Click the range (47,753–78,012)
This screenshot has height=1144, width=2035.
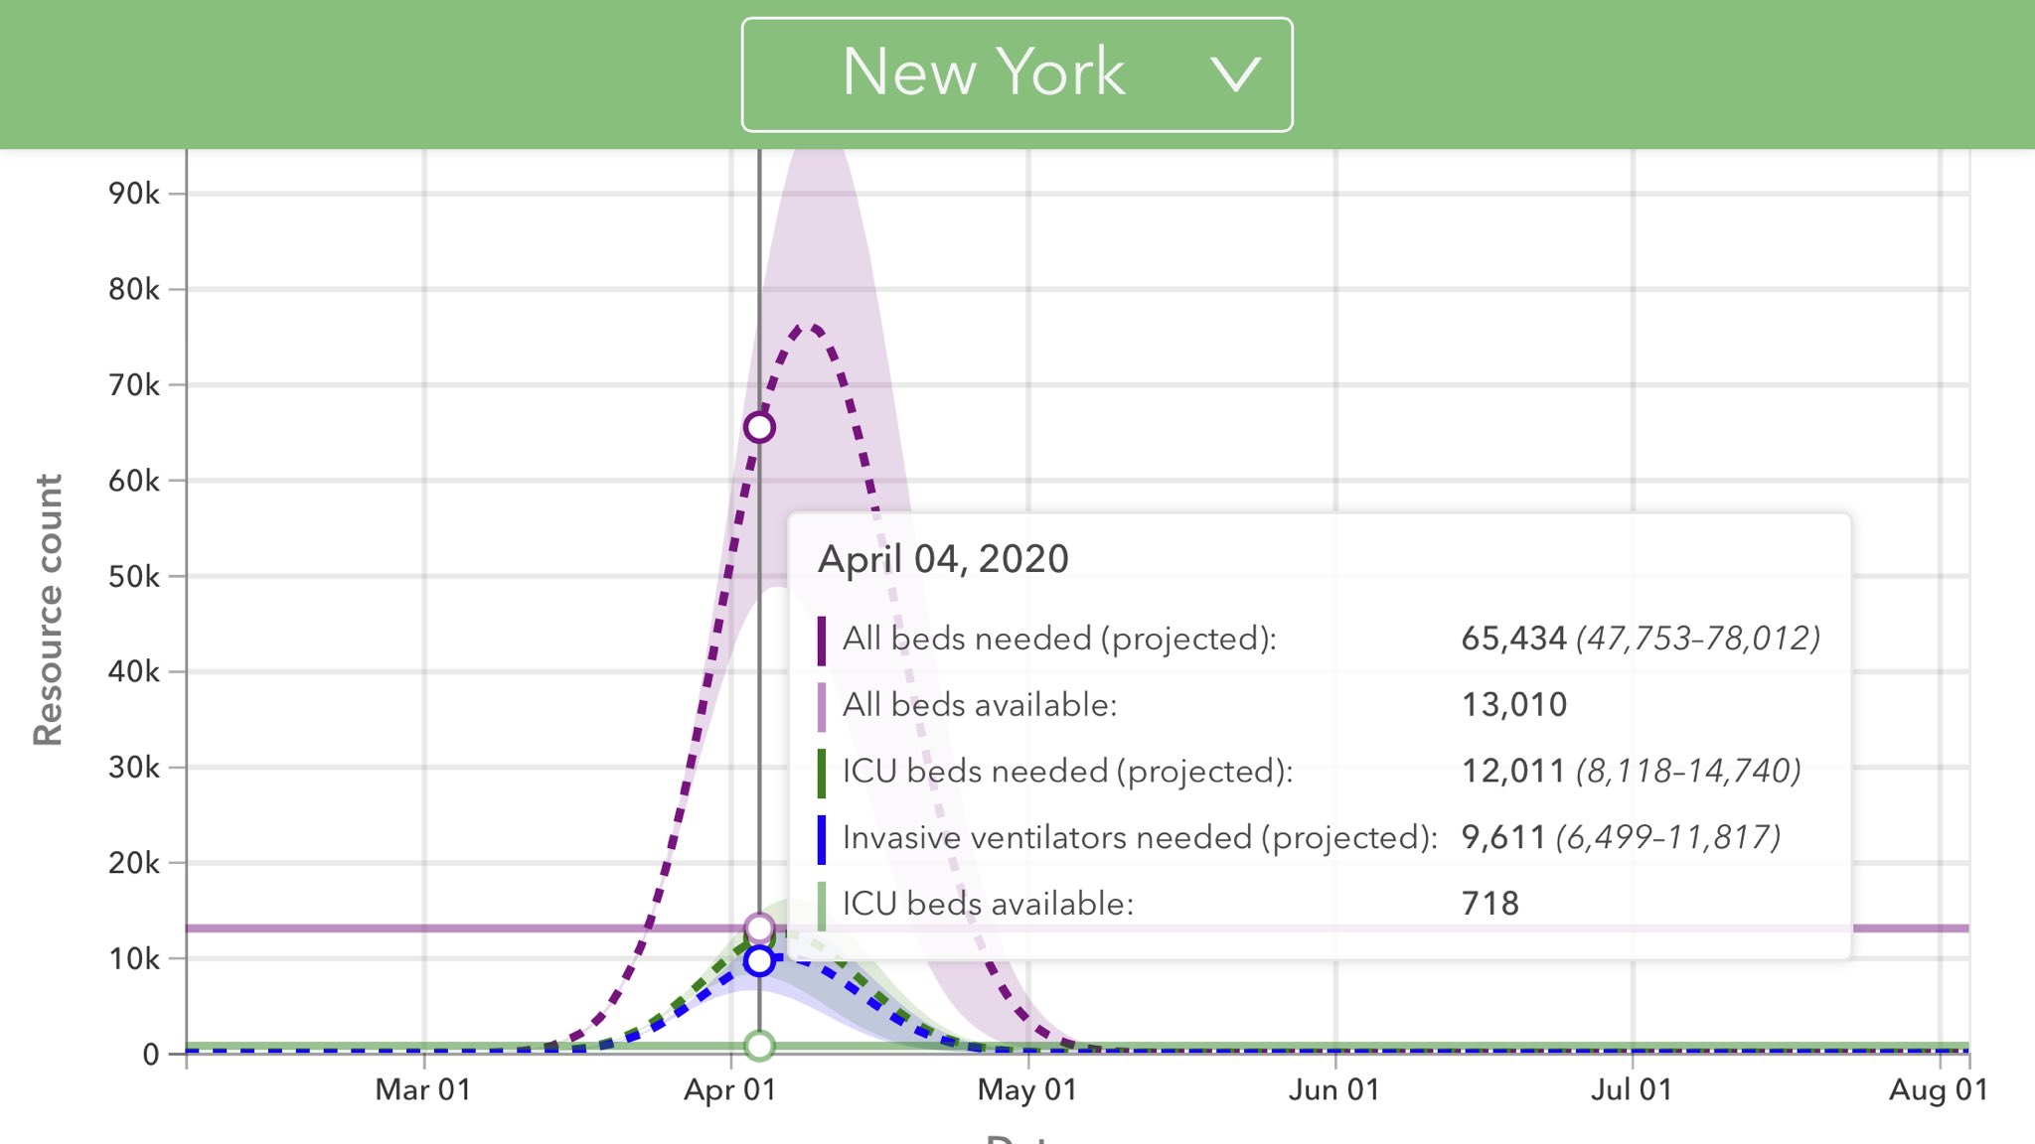1698,639
